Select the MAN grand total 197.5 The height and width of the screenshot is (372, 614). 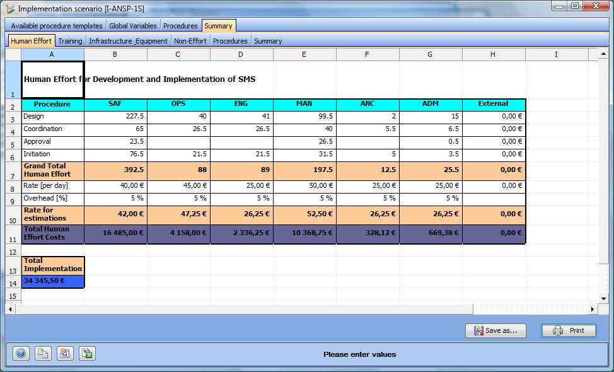304,171
